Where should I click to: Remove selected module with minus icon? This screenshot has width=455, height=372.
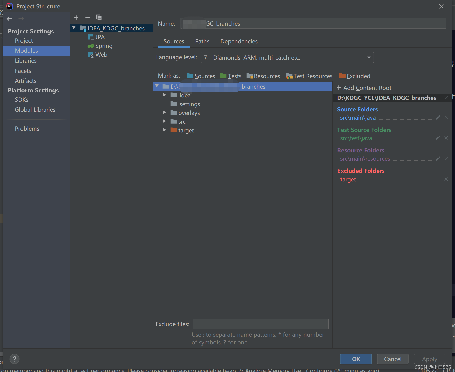click(87, 18)
